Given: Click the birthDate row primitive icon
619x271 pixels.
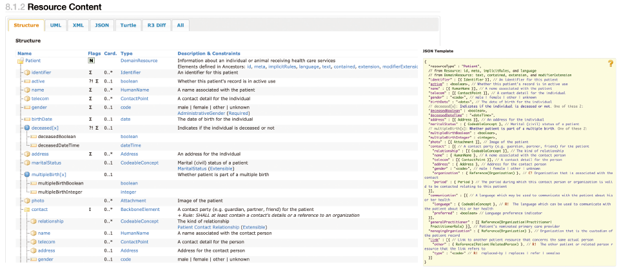Looking at the screenshot, I should pyautogui.click(x=27, y=119).
